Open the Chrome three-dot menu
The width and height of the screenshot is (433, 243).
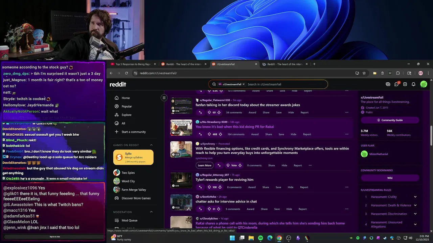[428, 73]
